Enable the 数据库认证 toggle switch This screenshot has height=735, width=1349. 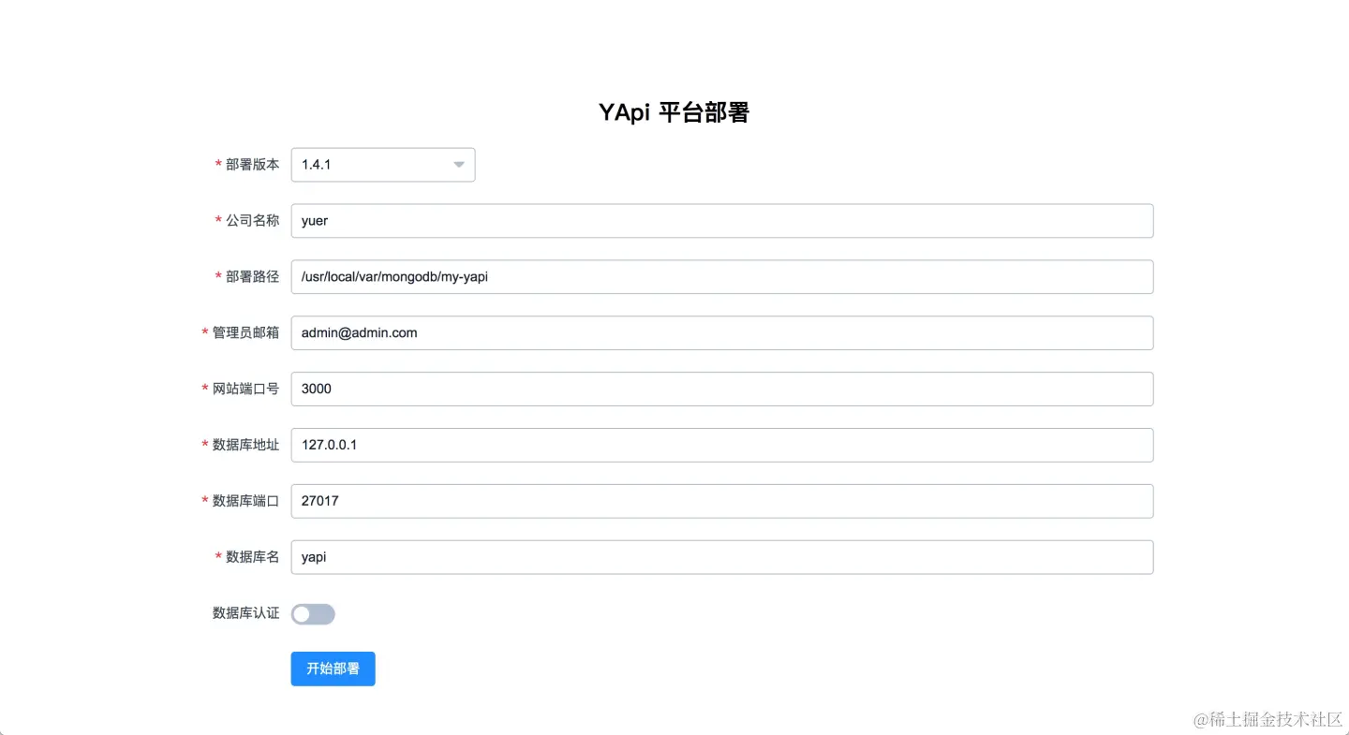pos(313,614)
